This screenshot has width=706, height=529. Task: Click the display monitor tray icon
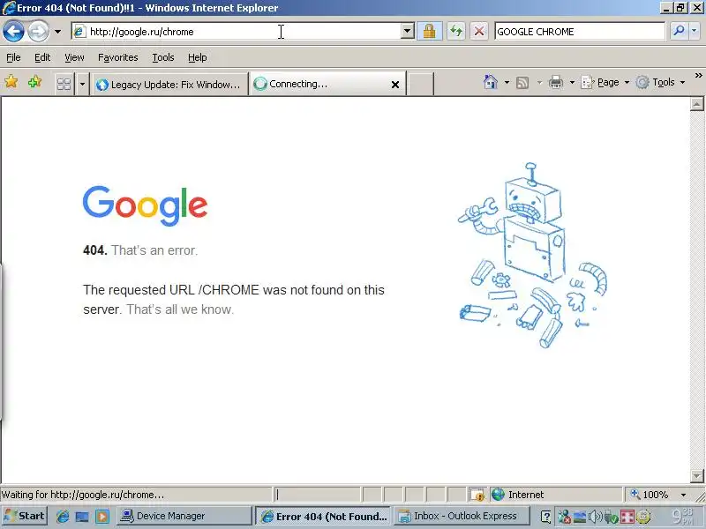(580, 517)
